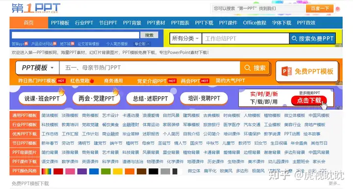Click the 第1PPT site logo
The width and height of the screenshot is (353, 189).
[36, 8]
